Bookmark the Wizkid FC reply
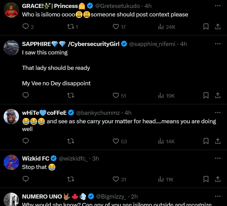 point(206,179)
